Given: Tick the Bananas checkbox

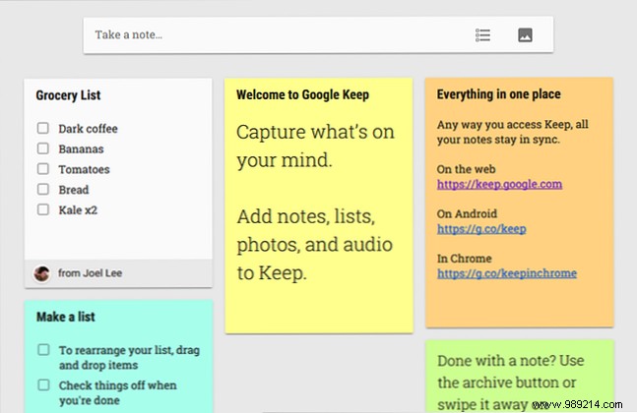Looking at the screenshot, I should coord(43,148).
